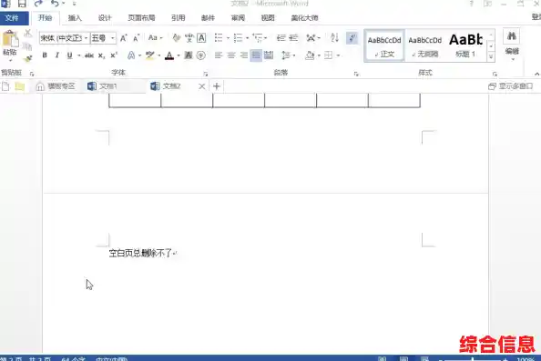Switch to the 页面布局 (Page Layout) tab
Screen dimensions: 541x361
click(141, 18)
